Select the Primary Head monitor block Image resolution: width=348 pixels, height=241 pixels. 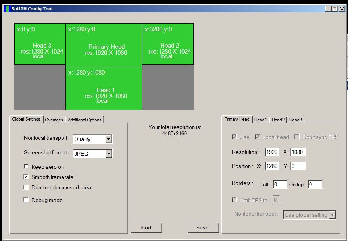click(104, 45)
